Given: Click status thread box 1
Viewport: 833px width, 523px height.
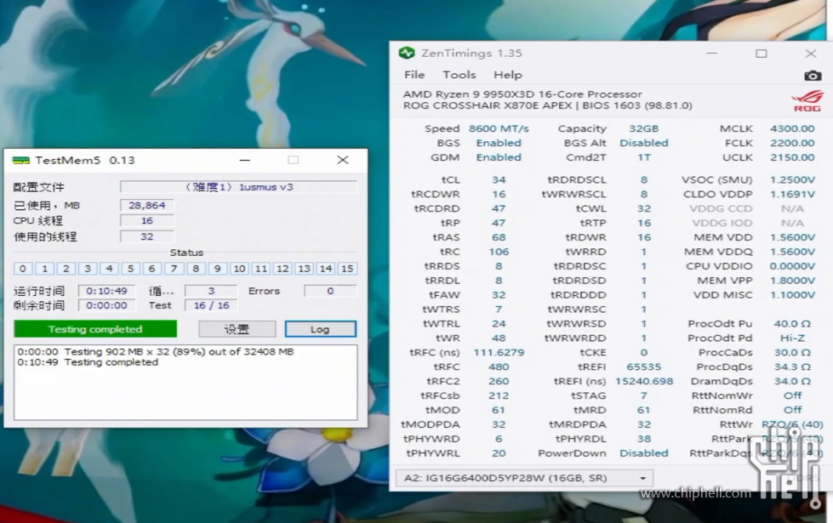Looking at the screenshot, I should [x=44, y=269].
